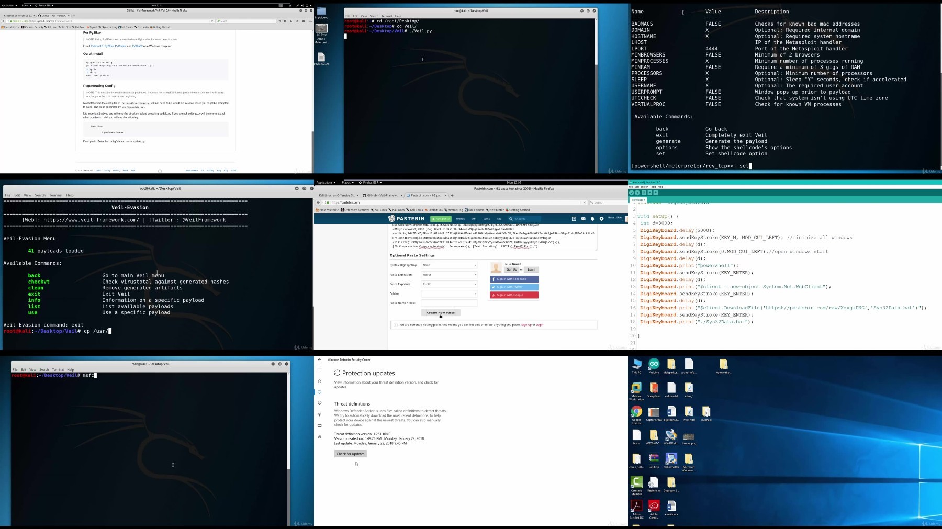The height and width of the screenshot is (529, 942).
Task: Open the Tools menu in Arduino
Action: [x=653, y=187]
